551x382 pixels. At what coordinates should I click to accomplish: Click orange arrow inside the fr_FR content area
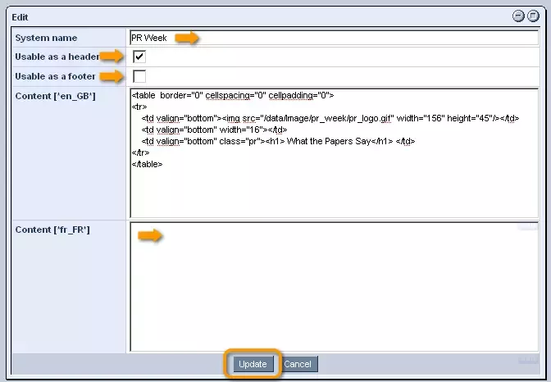pos(149,236)
